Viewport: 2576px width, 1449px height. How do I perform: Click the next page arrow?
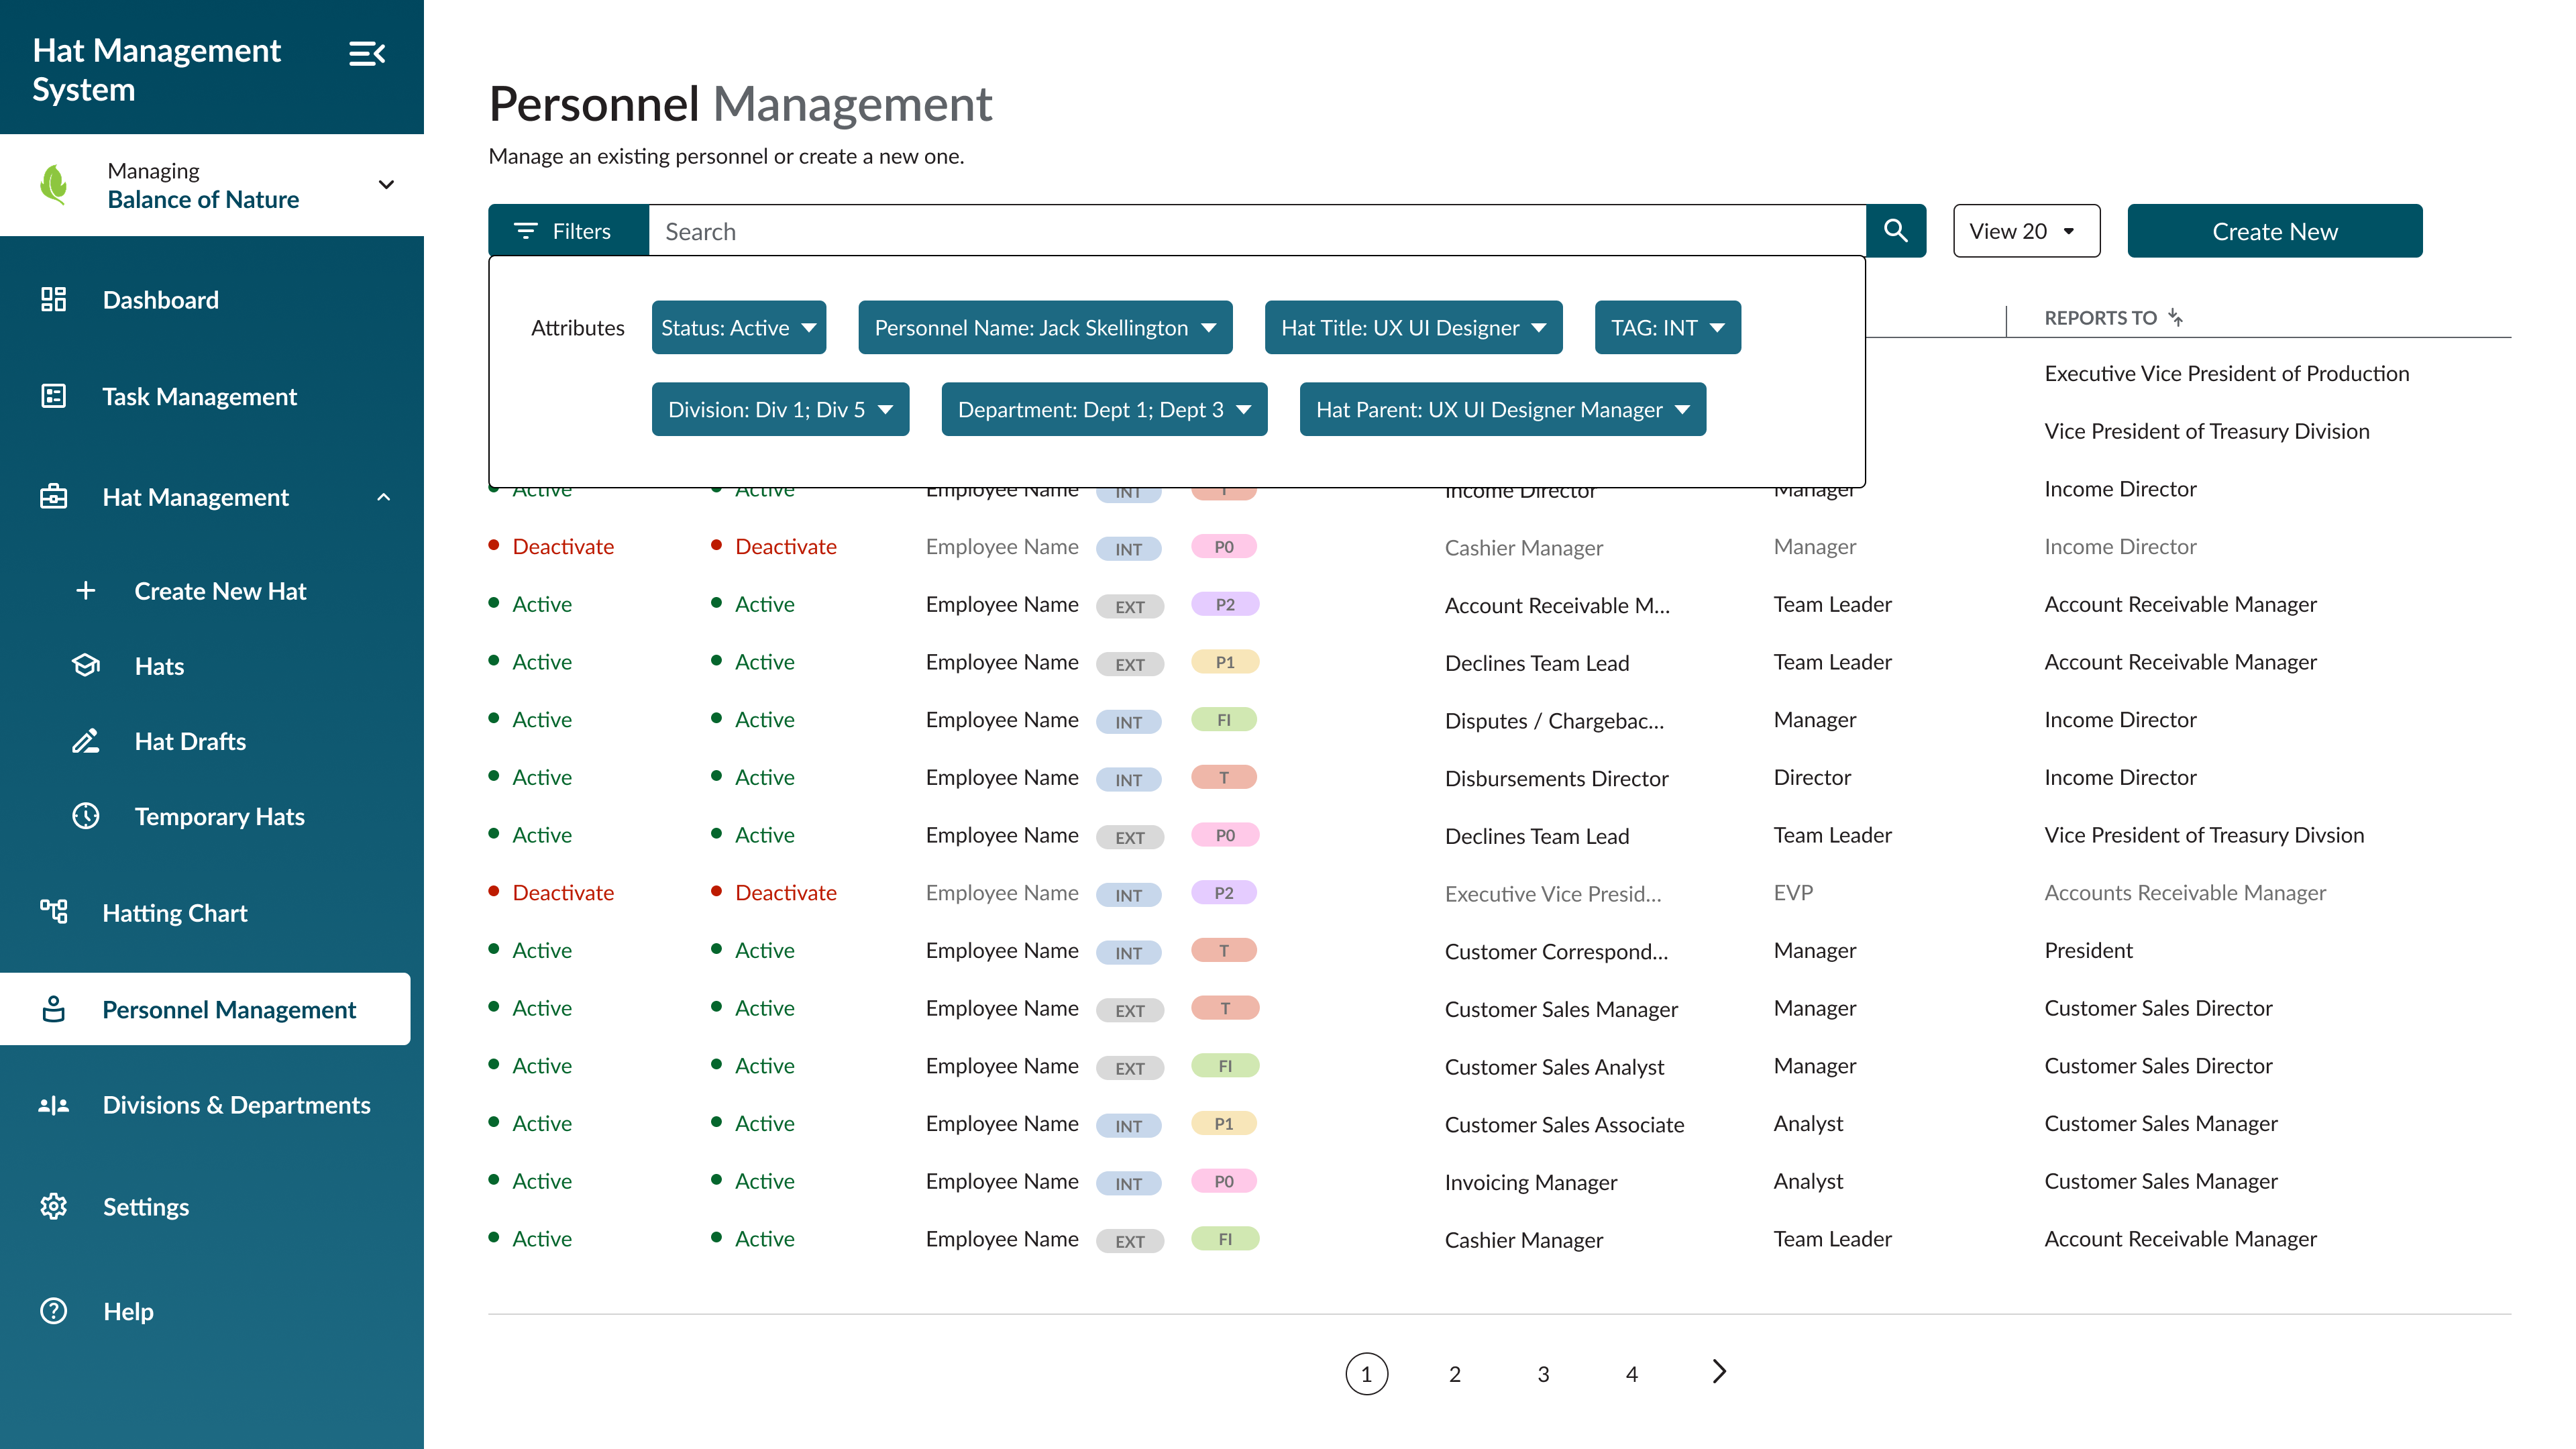pos(1719,1372)
